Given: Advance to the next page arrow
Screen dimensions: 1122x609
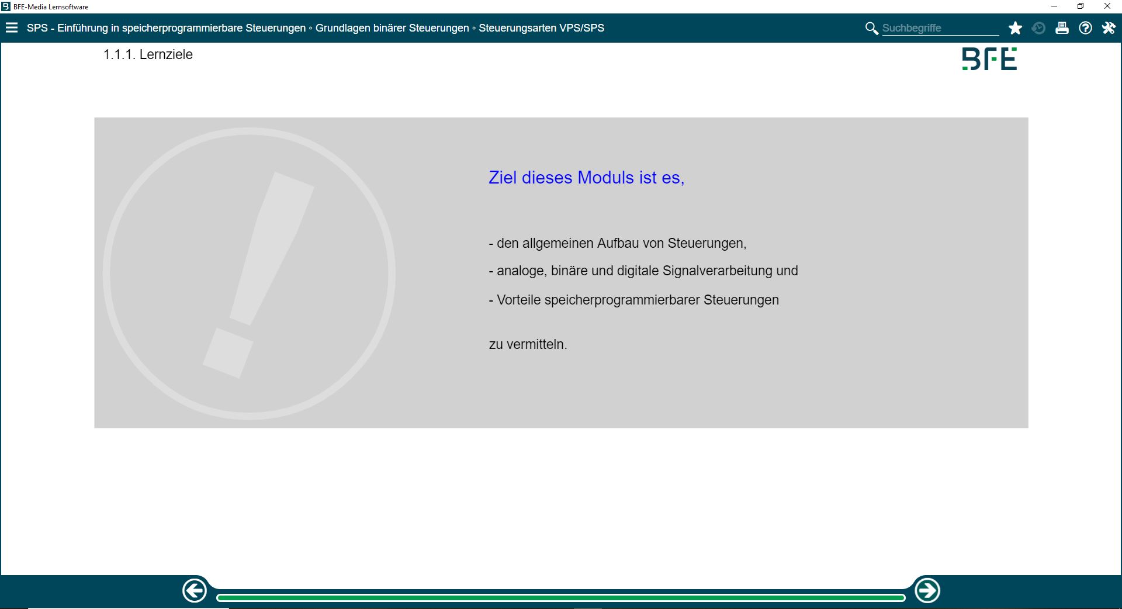Looking at the screenshot, I should (x=927, y=590).
